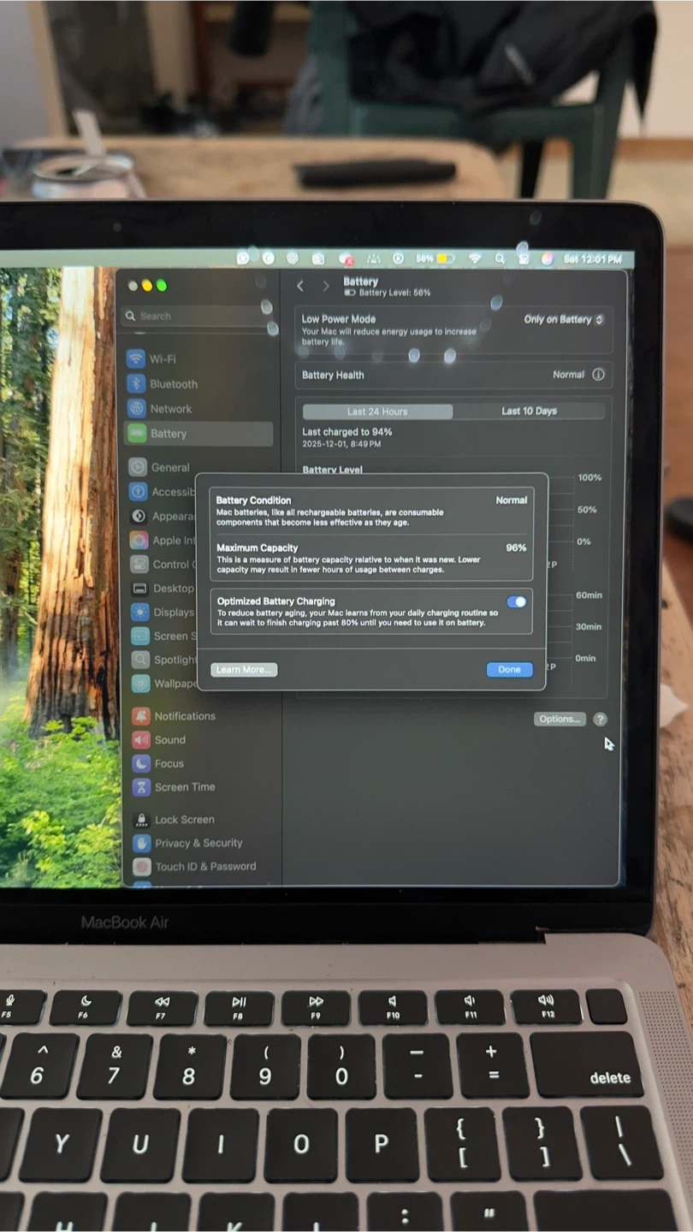Select the Network globe icon in sidebar
Image resolution: width=693 pixels, height=1232 pixels.
pos(136,409)
